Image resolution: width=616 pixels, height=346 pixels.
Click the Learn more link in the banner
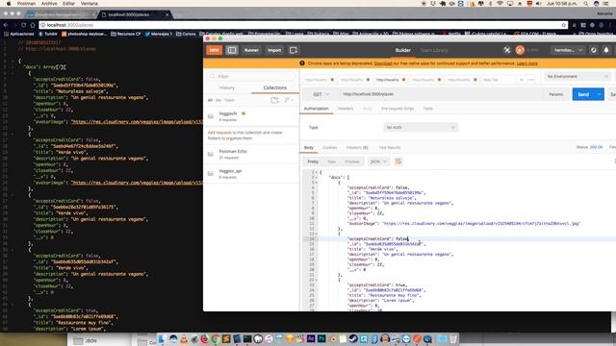tap(527, 63)
